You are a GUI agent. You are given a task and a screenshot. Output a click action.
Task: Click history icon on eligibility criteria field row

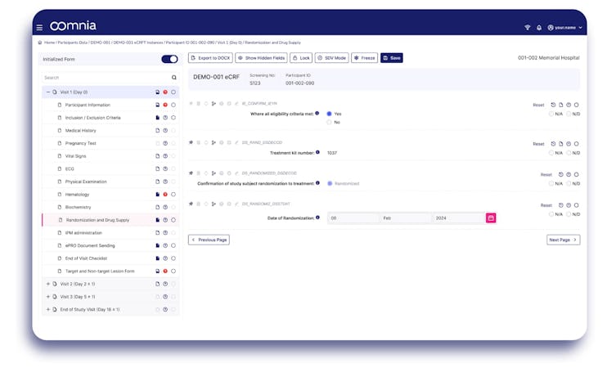pyautogui.click(x=553, y=105)
